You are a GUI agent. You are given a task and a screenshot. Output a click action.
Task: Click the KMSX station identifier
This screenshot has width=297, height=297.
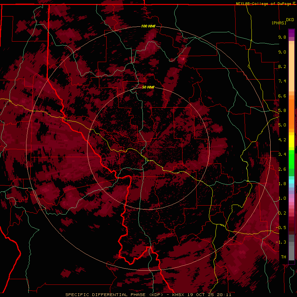pyautogui.click(x=178, y=295)
